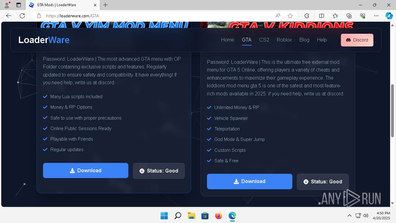Click the Discord button in the header
This screenshot has width=396, height=223.
coord(357,40)
